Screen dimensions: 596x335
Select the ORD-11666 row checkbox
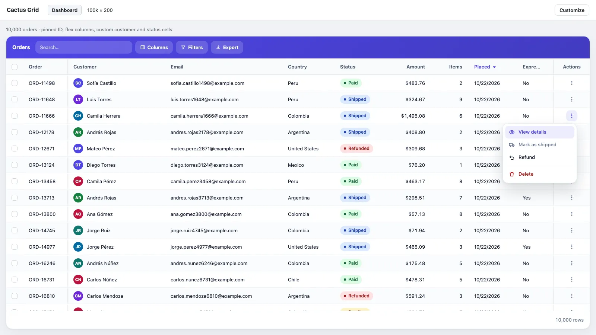15,116
